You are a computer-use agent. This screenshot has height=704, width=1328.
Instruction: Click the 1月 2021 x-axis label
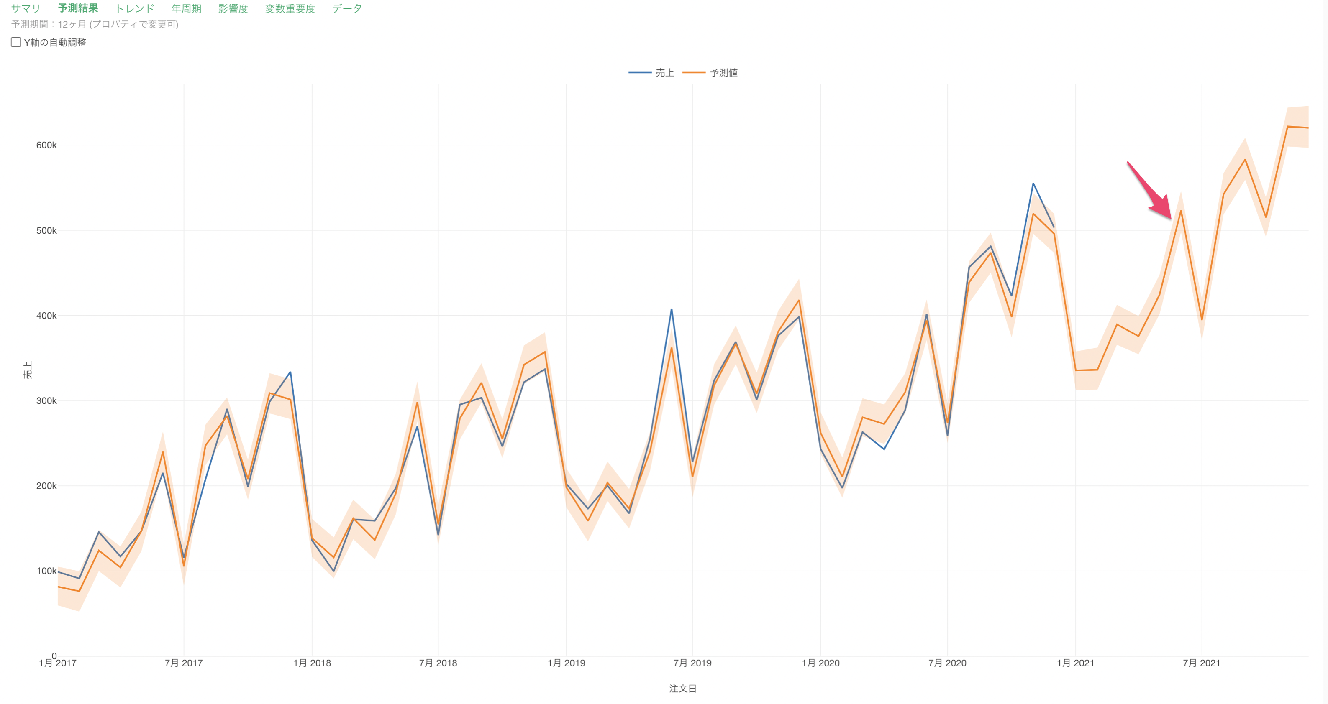(x=1075, y=663)
